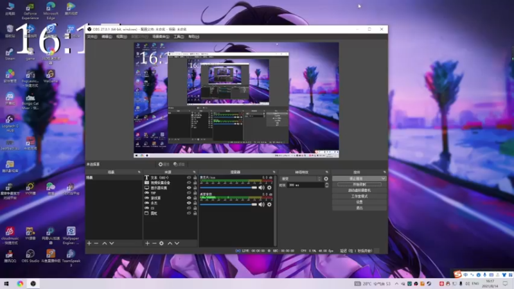Open the 文件(F) menu
This screenshot has width=514, height=289.
point(92,37)
